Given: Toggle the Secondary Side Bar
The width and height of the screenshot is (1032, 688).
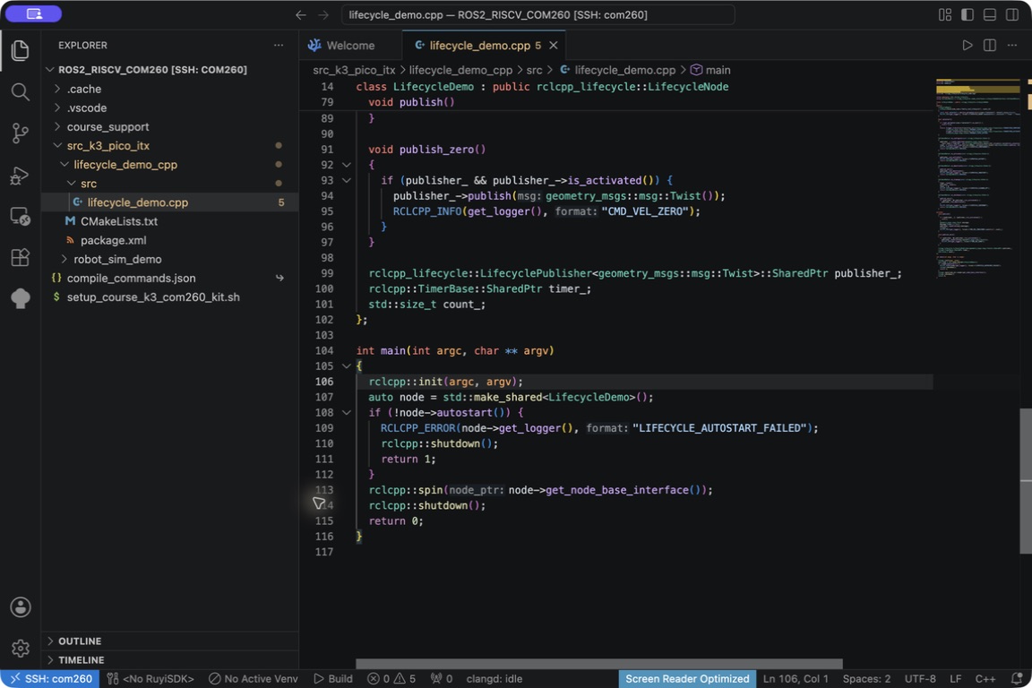Looking at the screenshot, I should (1012, 14).
